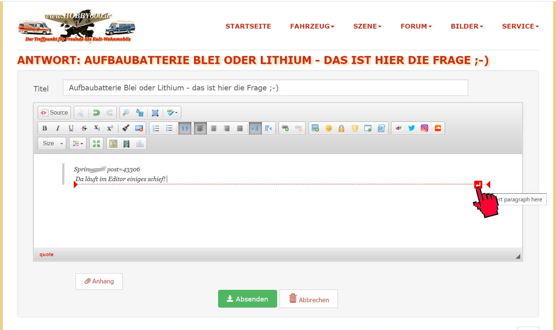Click the Undo arrow icon
Image resolution: width=556 pixels, height=330 pixels.
click(96, 113)
